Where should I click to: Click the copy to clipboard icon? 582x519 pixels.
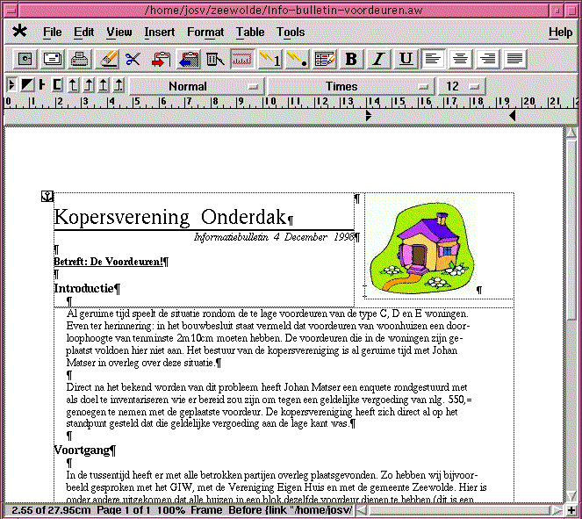162,59
